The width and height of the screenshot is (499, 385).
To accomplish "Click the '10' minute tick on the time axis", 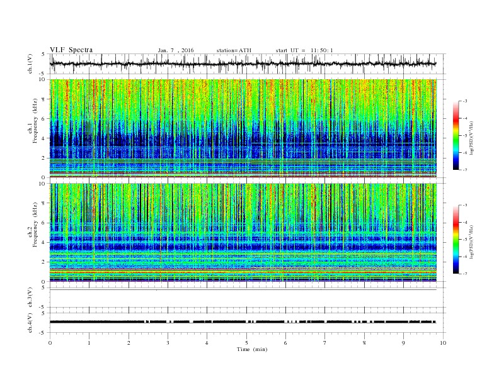I will [x=443, y=343].
